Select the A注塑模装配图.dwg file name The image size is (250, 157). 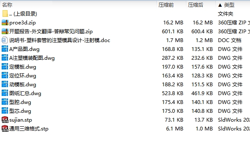32,58
